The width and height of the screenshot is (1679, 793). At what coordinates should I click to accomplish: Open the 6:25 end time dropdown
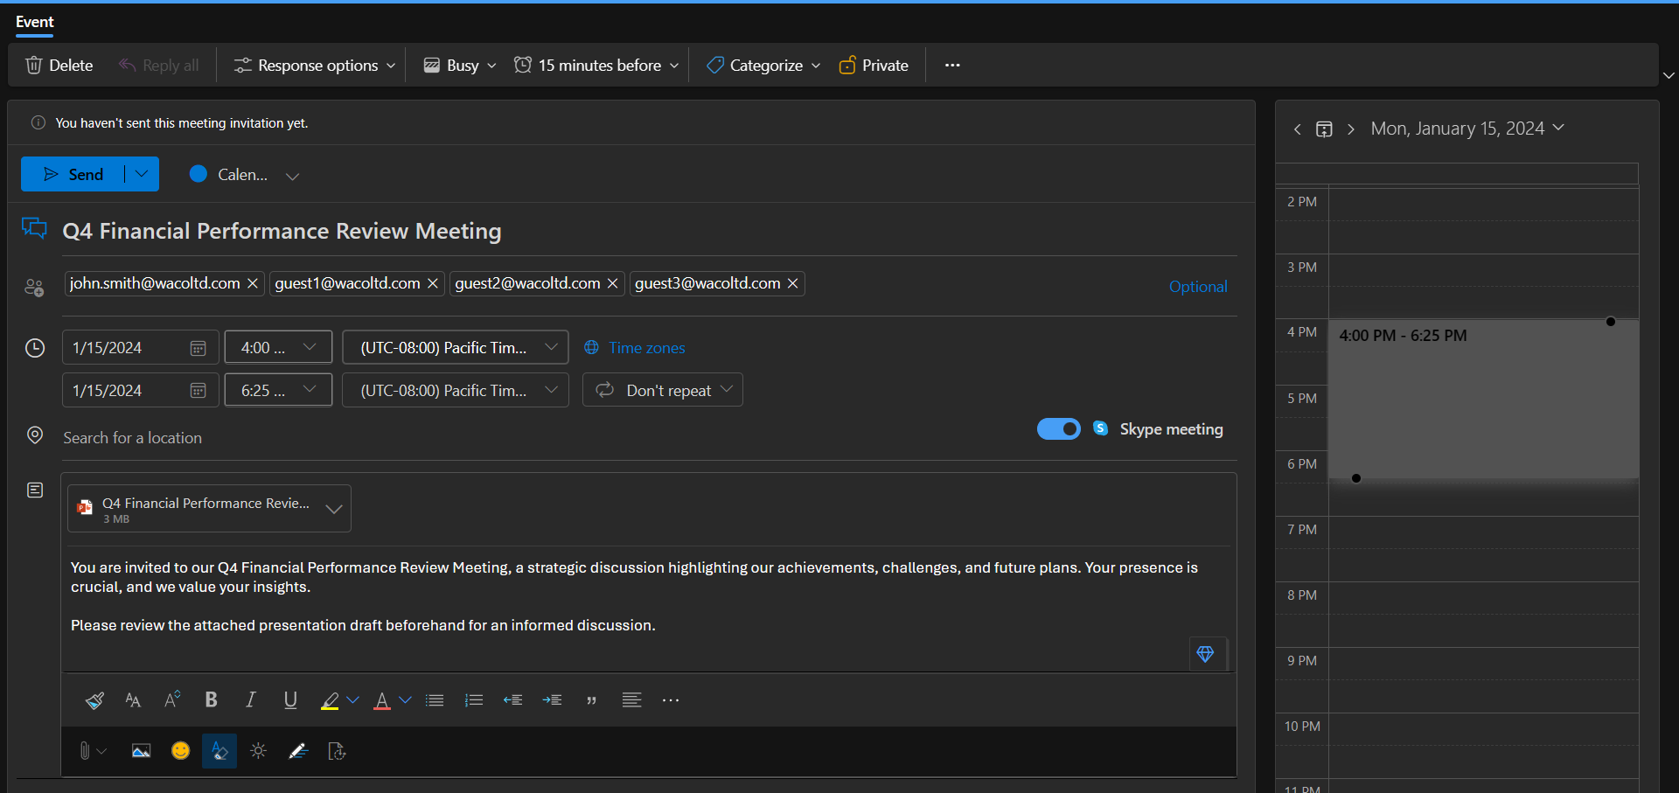point(278,390)
